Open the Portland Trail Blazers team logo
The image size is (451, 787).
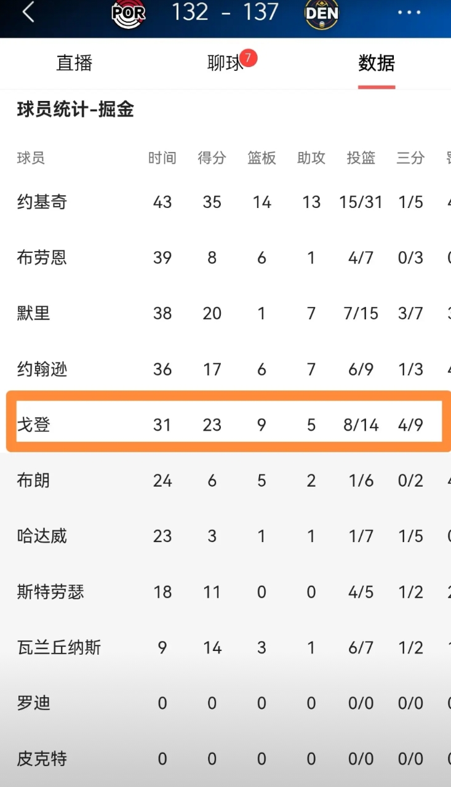tap(129, 14)
